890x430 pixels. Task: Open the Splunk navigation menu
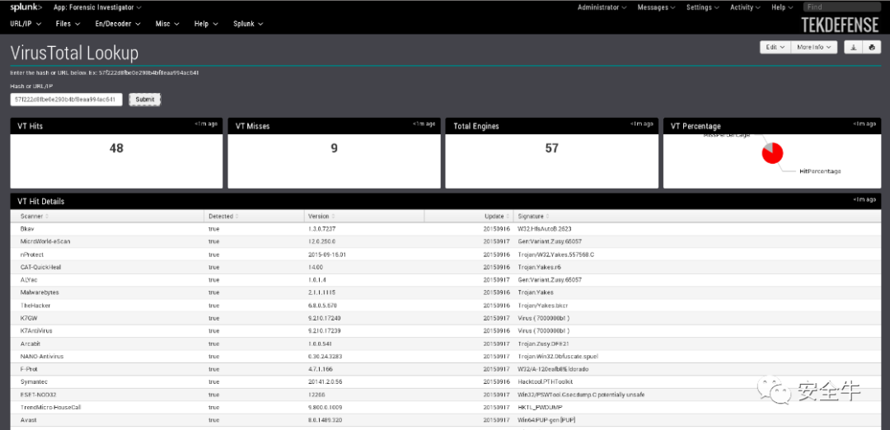coord(248,24)
